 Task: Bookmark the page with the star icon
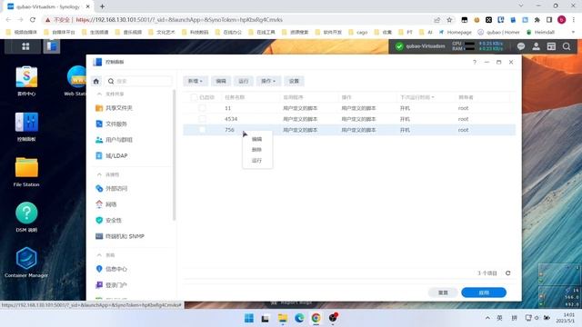pyautogui.click(x=449, y=20)
